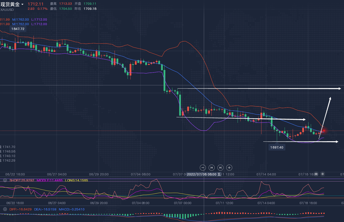Click the 现货黄金 instrument title
Screen dimensions: 344x222
[x=10, y=4]
